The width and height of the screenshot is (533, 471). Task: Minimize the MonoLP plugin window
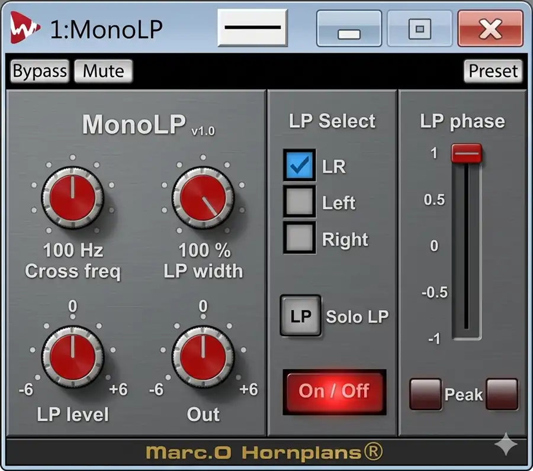(x=349, y=28)
